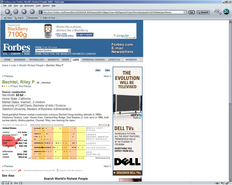The image size is (232, 185).
Task: Click the Home icon in personal toolbar
Action: [8, 18]
